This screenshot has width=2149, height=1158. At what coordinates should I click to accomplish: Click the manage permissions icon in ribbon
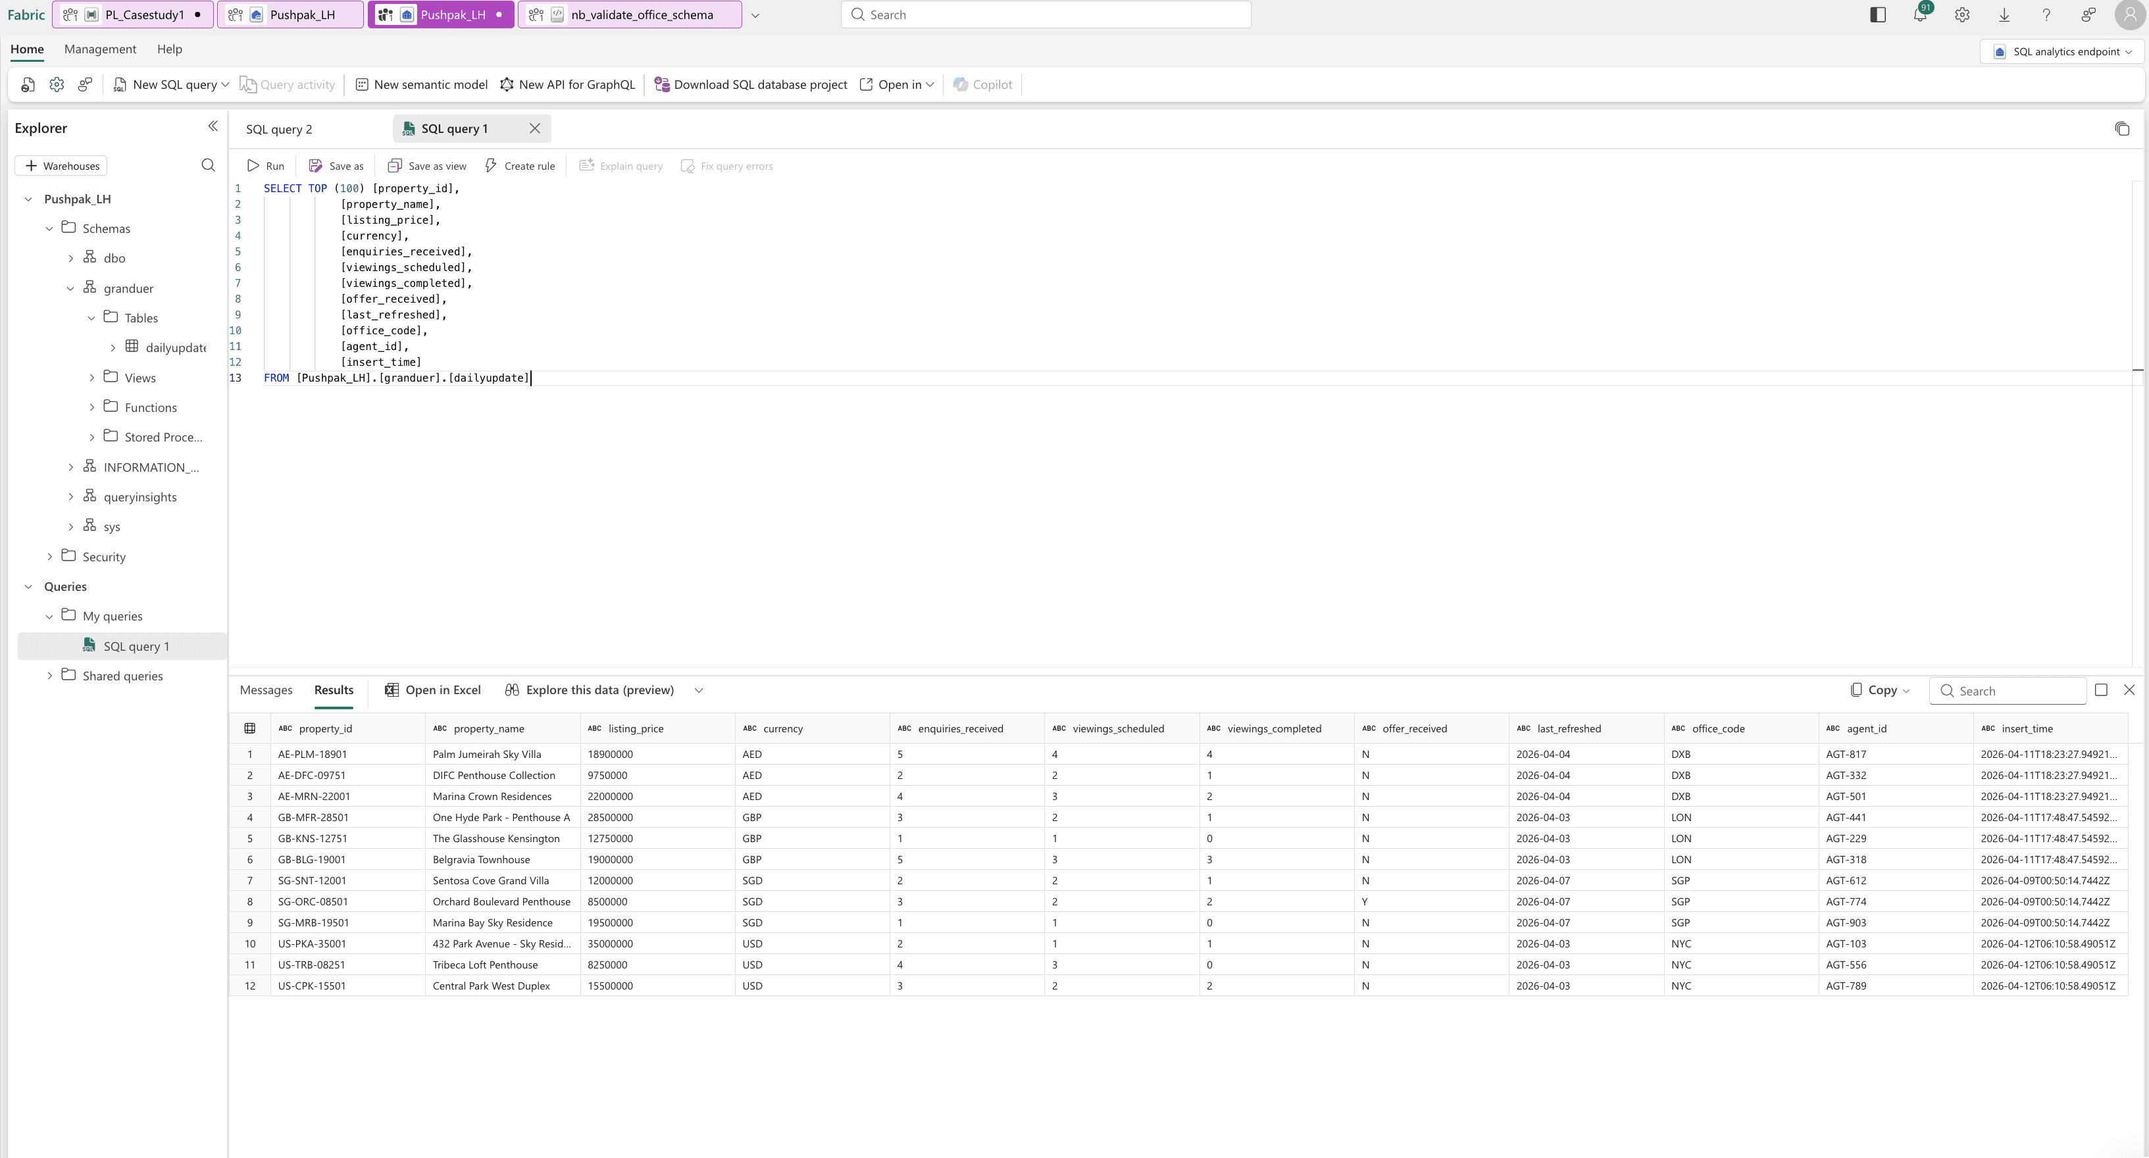point(85,84)
